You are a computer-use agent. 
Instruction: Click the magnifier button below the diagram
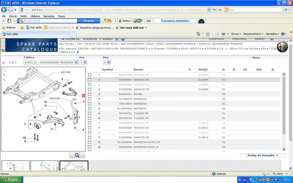coord(77,155)
